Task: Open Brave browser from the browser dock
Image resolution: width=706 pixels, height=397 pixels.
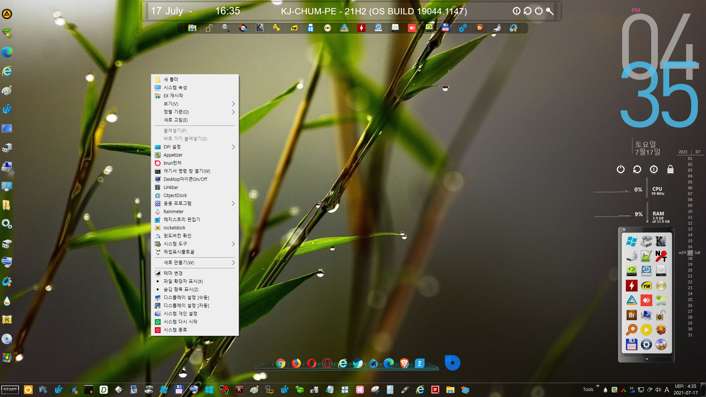Action: [404, 364]
